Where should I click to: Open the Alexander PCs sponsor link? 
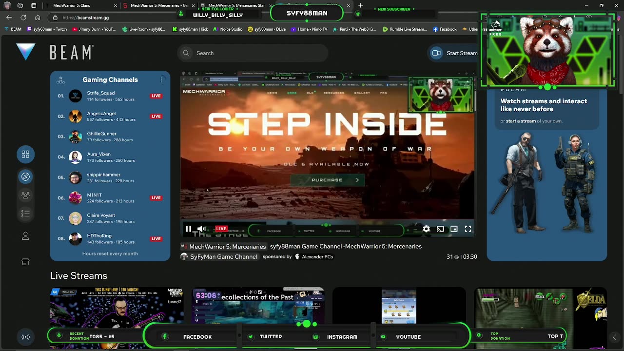(313, 257)
